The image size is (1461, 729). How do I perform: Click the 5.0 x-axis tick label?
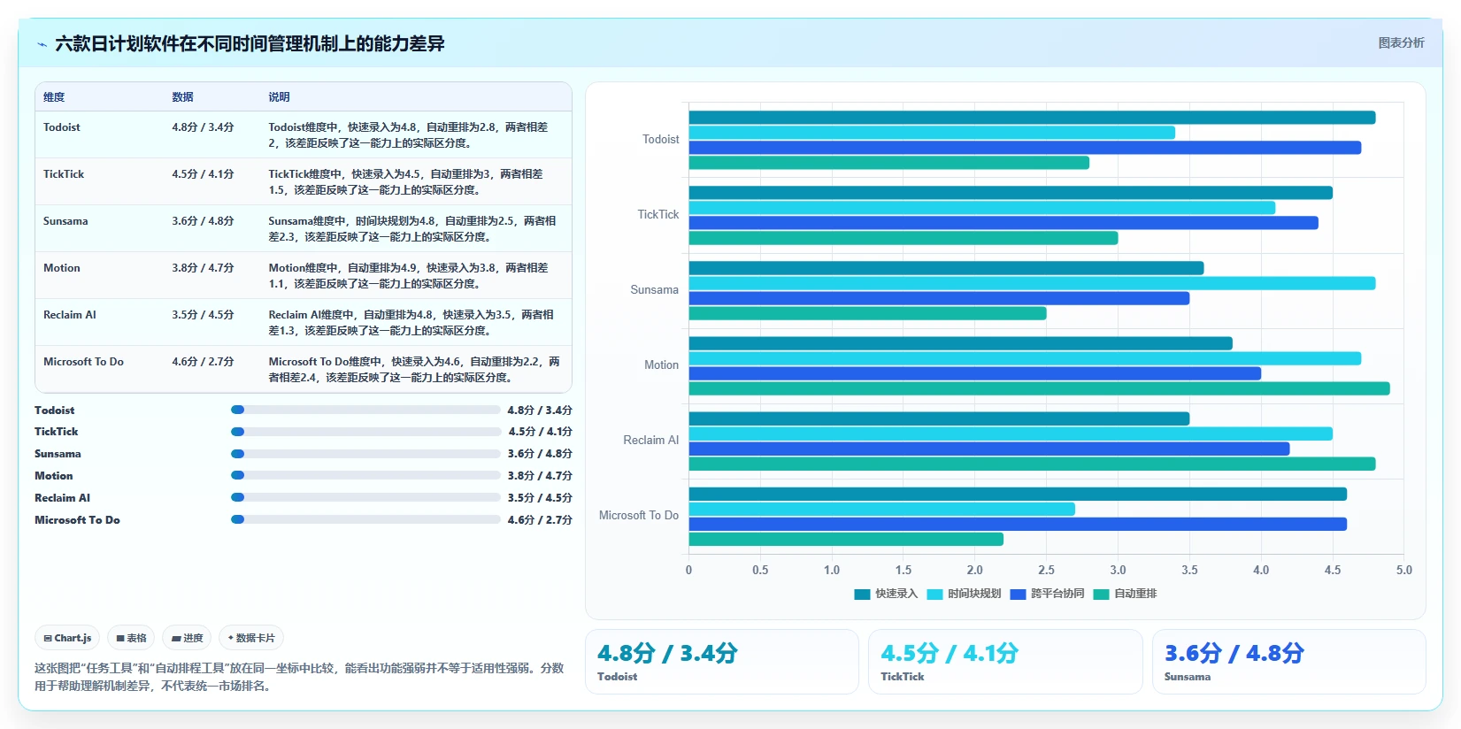(x=1403, y=571)
